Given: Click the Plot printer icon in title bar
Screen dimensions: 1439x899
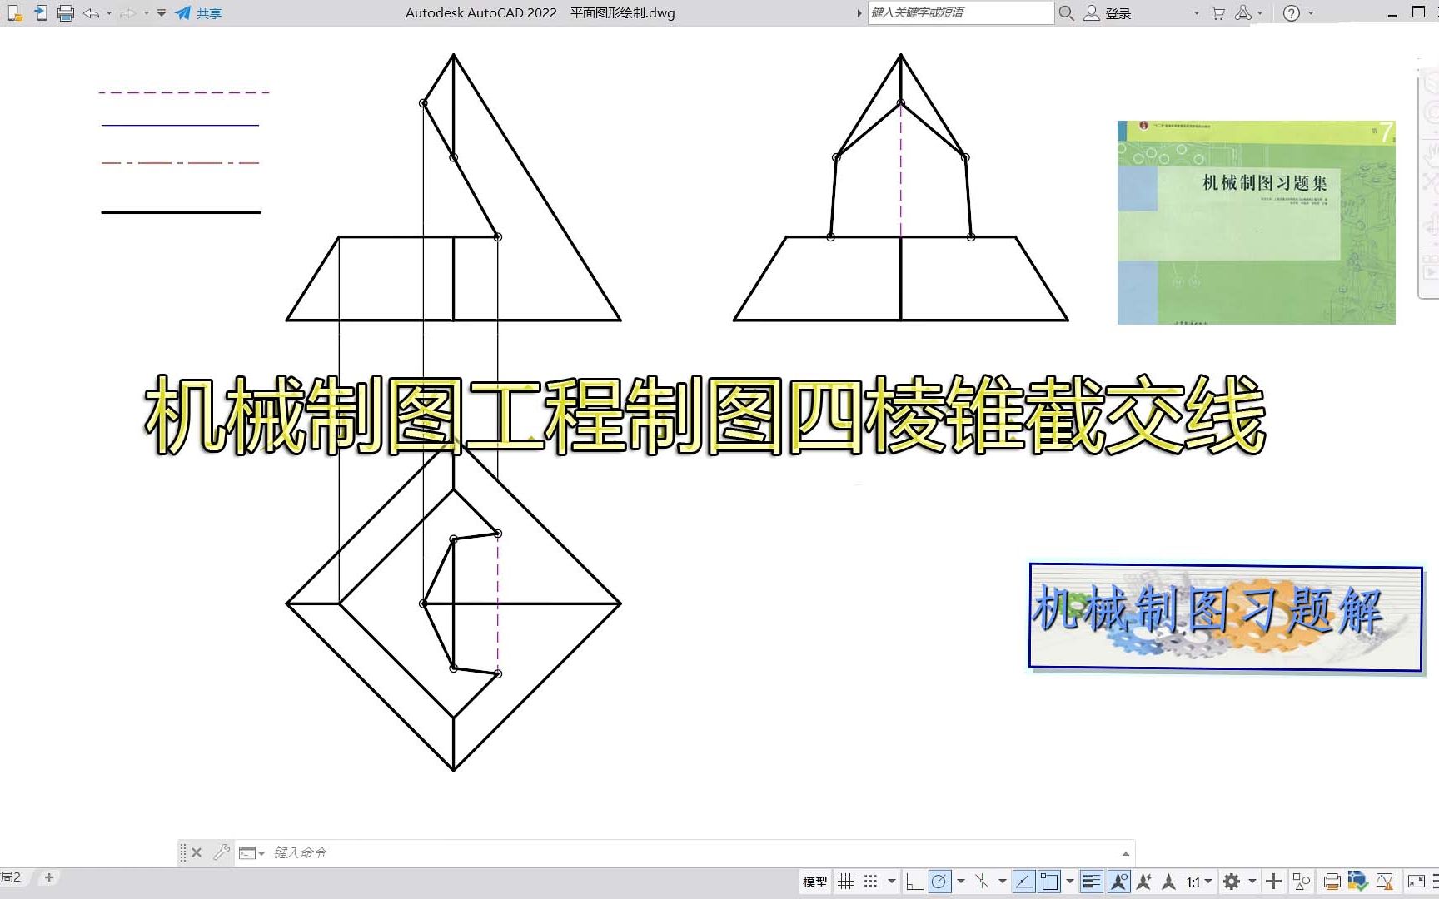Looking at the screenshot, I should pos(66,12).
